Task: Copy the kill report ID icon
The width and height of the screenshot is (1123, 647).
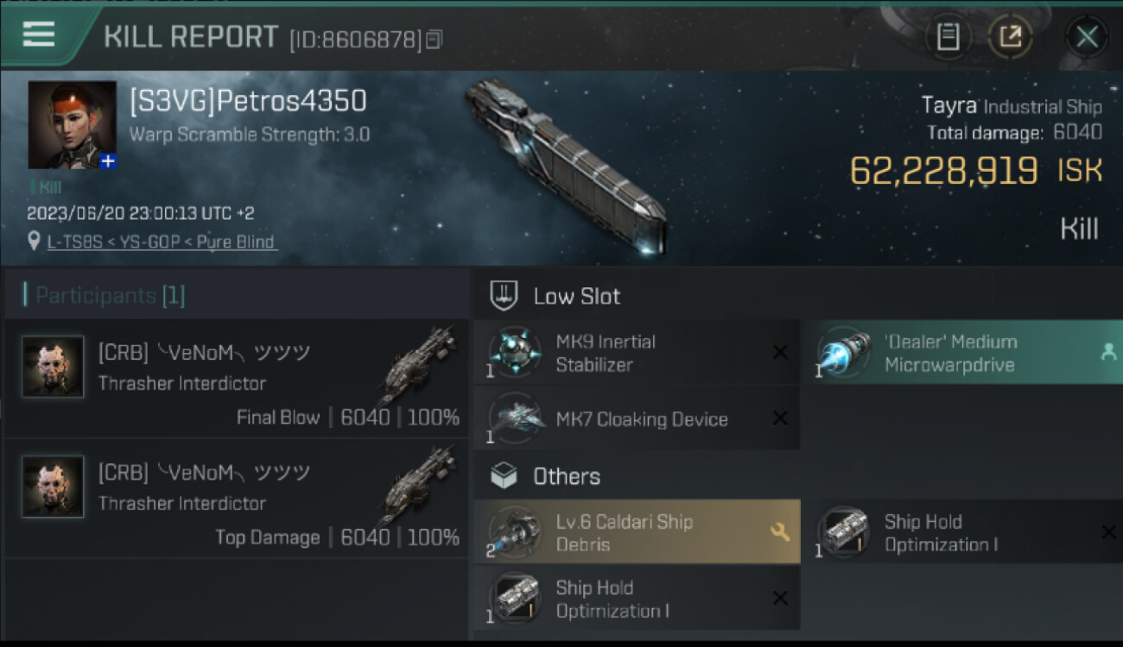Action: (434, 39)
